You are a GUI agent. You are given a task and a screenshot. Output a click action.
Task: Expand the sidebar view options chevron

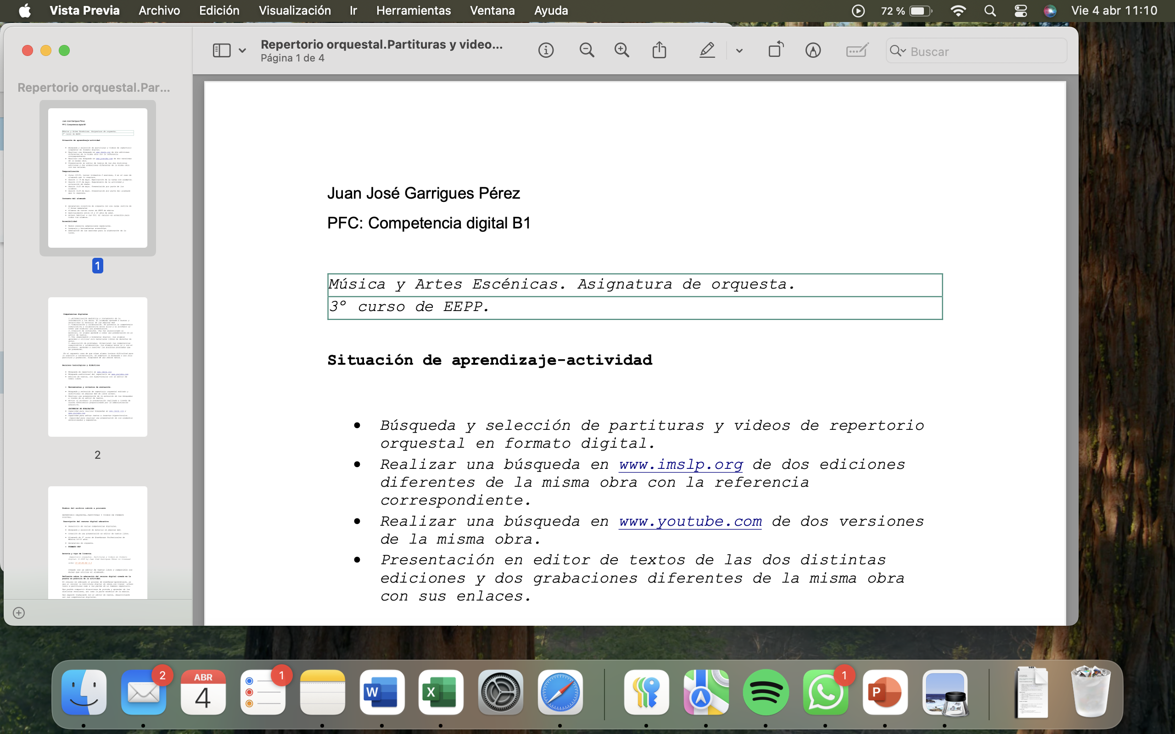[x=242, y=51]
